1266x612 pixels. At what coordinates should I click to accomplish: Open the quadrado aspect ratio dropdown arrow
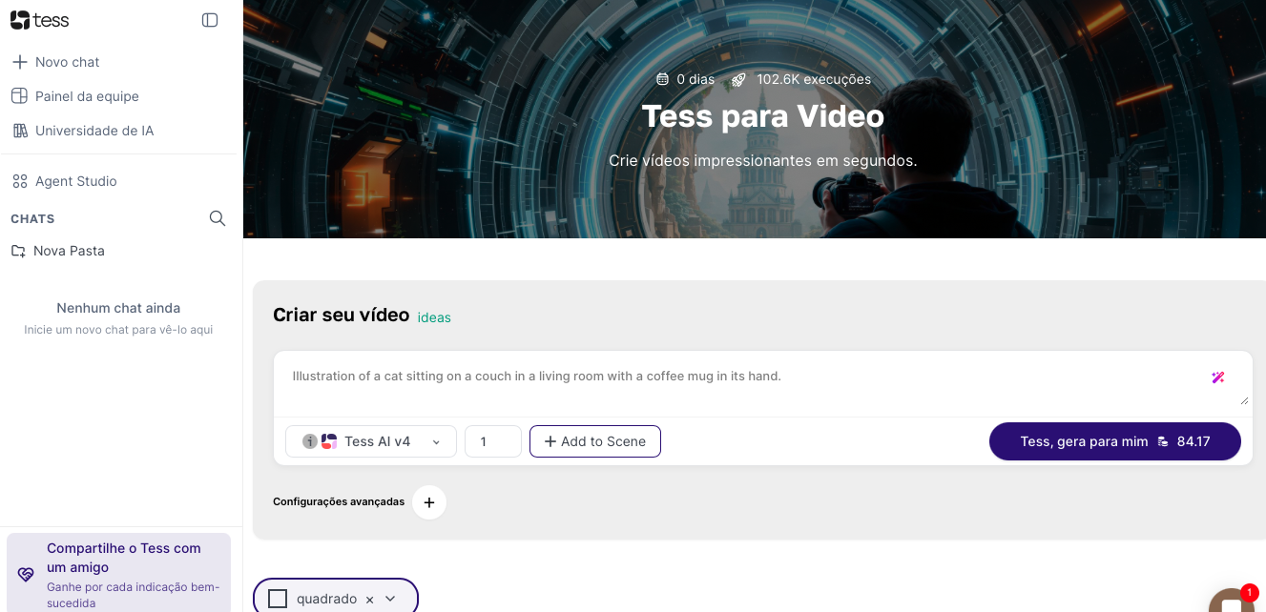390,599
